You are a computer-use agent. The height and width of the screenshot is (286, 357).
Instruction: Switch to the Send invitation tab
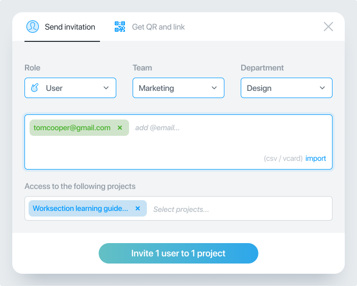point(62,27)
